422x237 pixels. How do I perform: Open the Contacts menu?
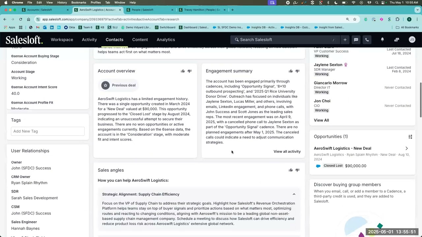[x=114, y=39]
